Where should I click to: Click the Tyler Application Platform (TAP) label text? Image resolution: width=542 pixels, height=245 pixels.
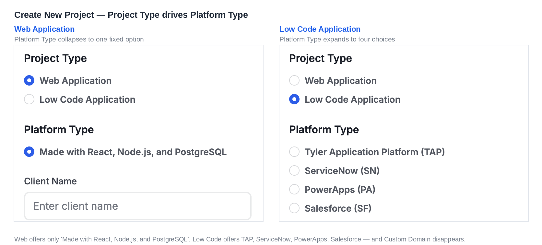[x=375, y=152]
